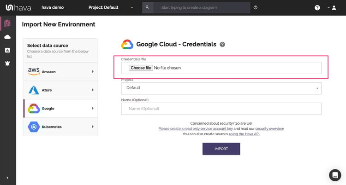This screenshot has width=346, height=185.
Task: Open the cloud sources icon in sidebar
Action: (7, 37)
